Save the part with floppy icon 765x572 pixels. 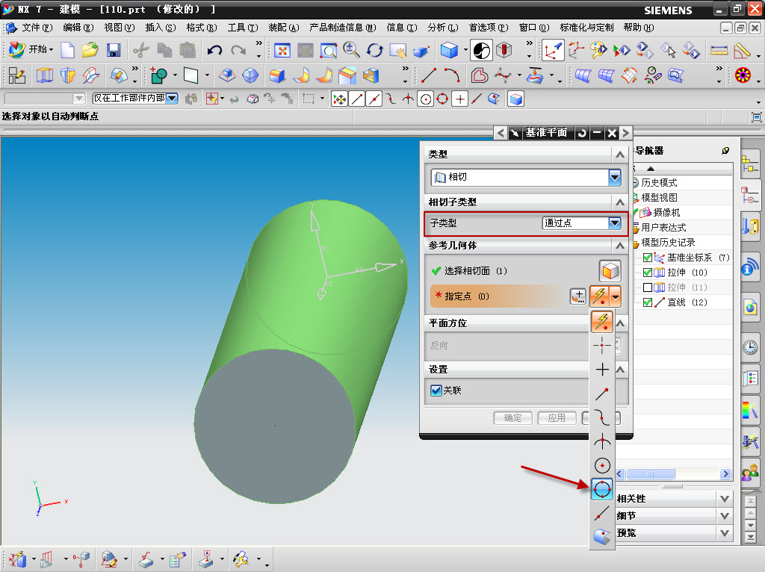coord(114,50)
